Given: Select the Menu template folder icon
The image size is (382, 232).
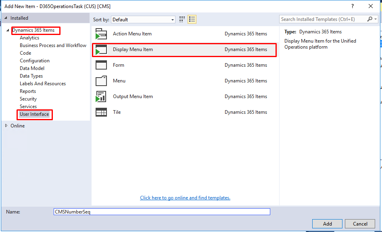Looking at the screenshot, I should 101,81.
